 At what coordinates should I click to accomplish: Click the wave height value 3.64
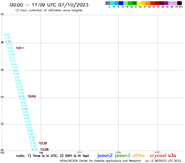(x=21, y=93)
